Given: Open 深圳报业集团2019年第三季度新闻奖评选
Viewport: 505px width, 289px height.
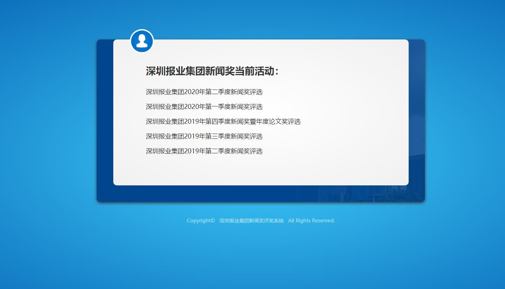Looking at the screenshot, I should 204,136.
